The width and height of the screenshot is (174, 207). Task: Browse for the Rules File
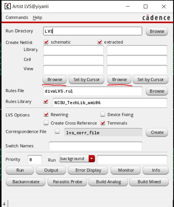(x=157, y=91)
